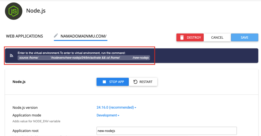This screenshot has width=261, height=136.
Task: Click the source command text in the banner
Action: 84,58
